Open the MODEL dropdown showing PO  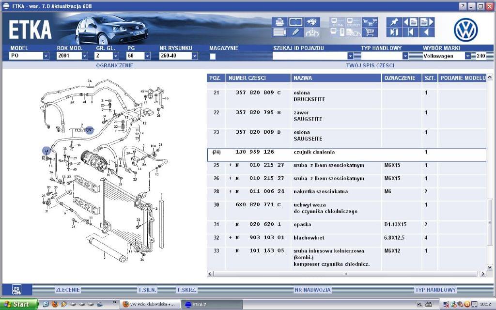tap(46, 56)
